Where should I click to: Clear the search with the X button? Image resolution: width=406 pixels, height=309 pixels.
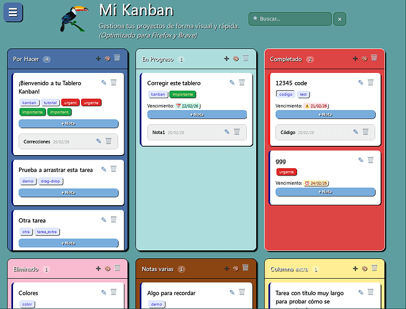click(339, 19)
